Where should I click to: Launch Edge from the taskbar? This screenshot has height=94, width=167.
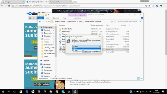click(27, 92)
